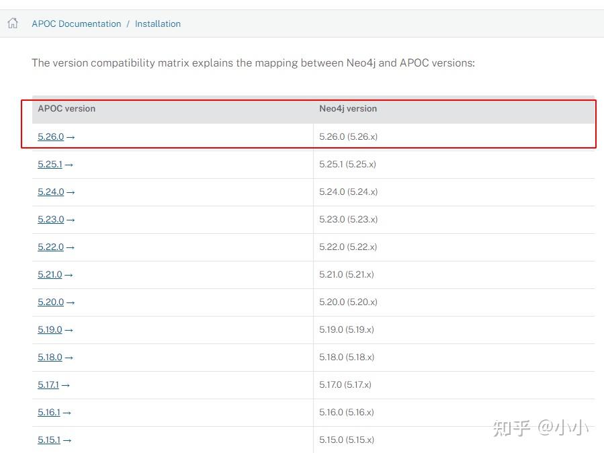Click the arrow icon after 5.25.1
The width and height of the screenshot is (604, 453).
69,164
